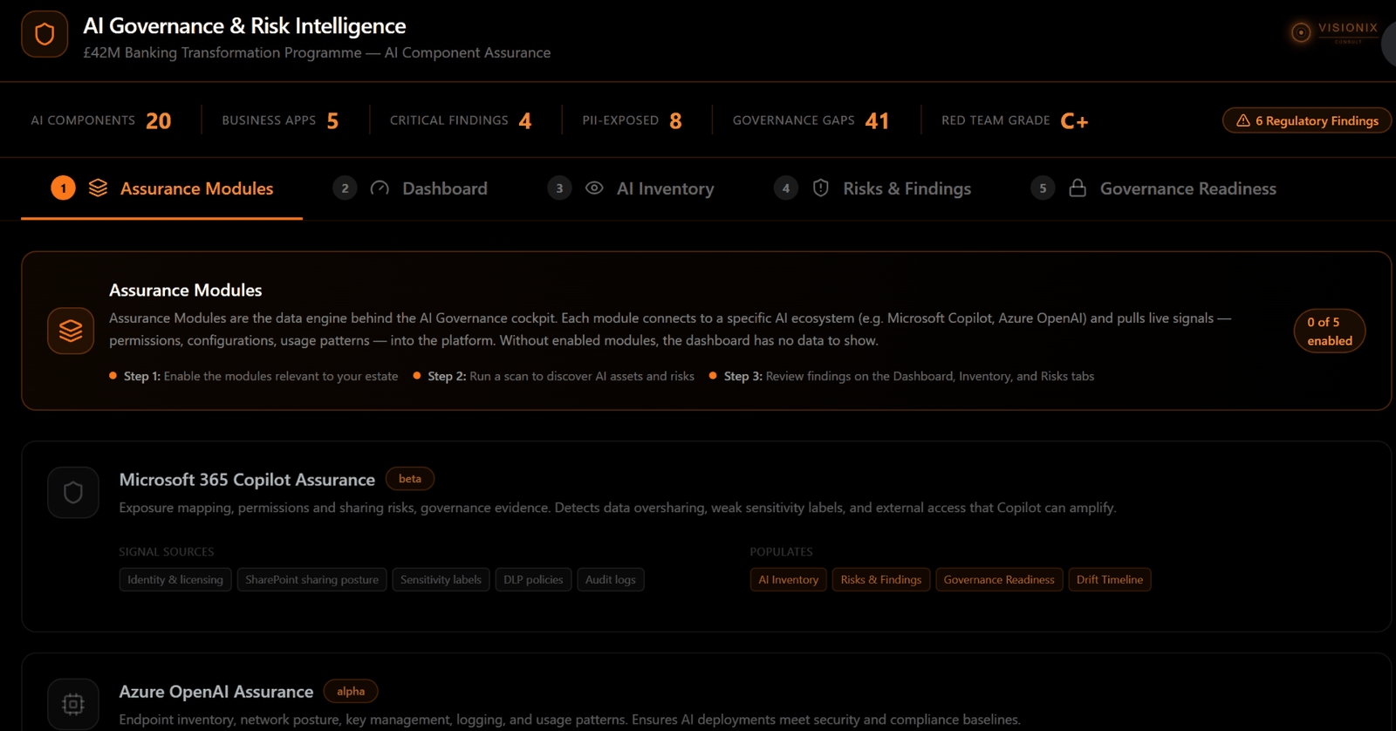Click the AI Components 20 stat

click(101, 120)
